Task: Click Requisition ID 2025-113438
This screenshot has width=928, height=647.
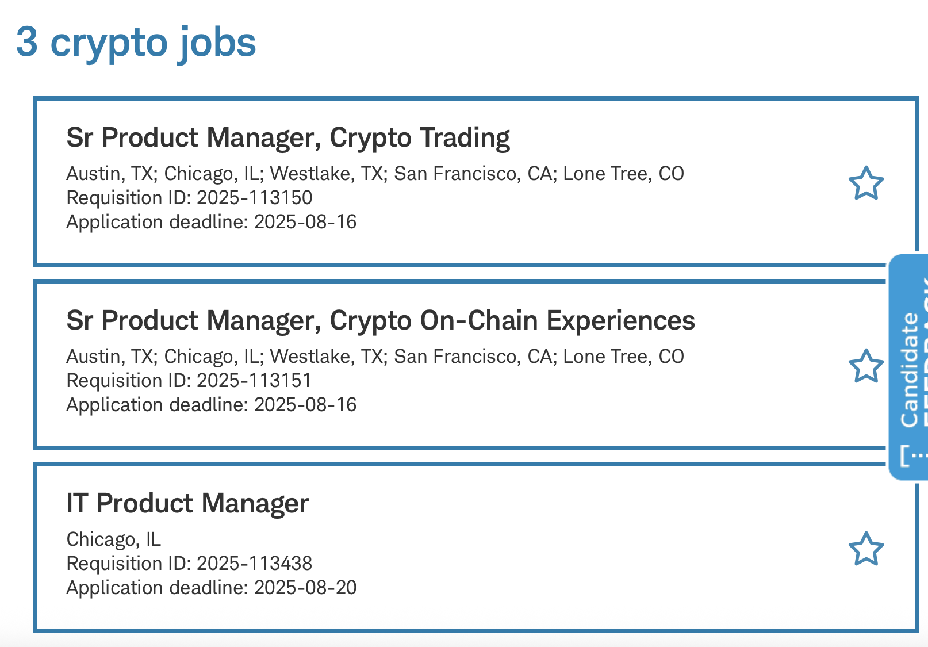Action: [189, 564]
